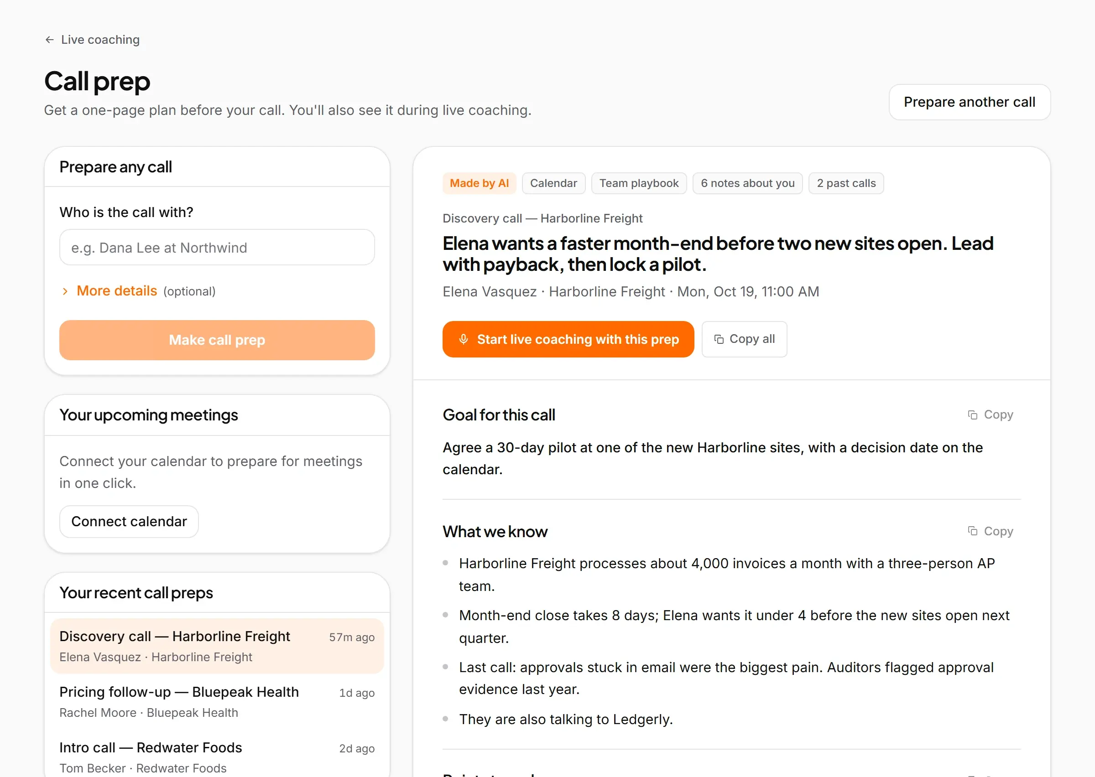Focus the 'Who is the call with?' field
Image resolution: width=1095 pixels, height=777 pixels.
tap(217, 247)
